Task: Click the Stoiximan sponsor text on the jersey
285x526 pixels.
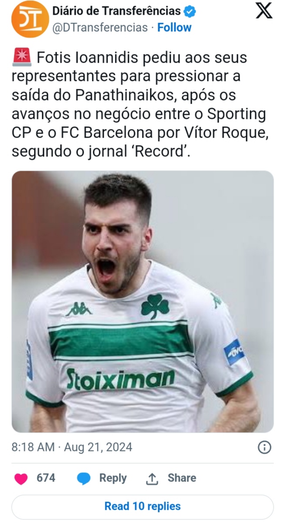Action: 121,379
